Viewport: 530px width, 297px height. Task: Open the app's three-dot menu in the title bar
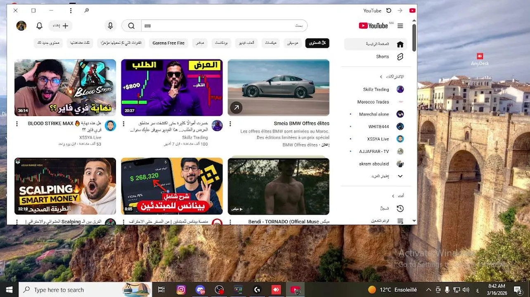click(71, 11)
